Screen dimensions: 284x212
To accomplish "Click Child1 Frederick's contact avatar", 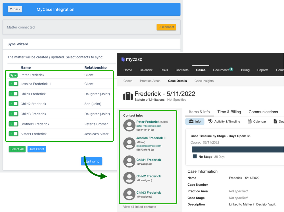I will click(x=129, y=162).
